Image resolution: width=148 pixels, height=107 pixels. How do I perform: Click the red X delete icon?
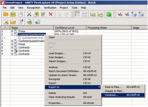tap(51, 14)
